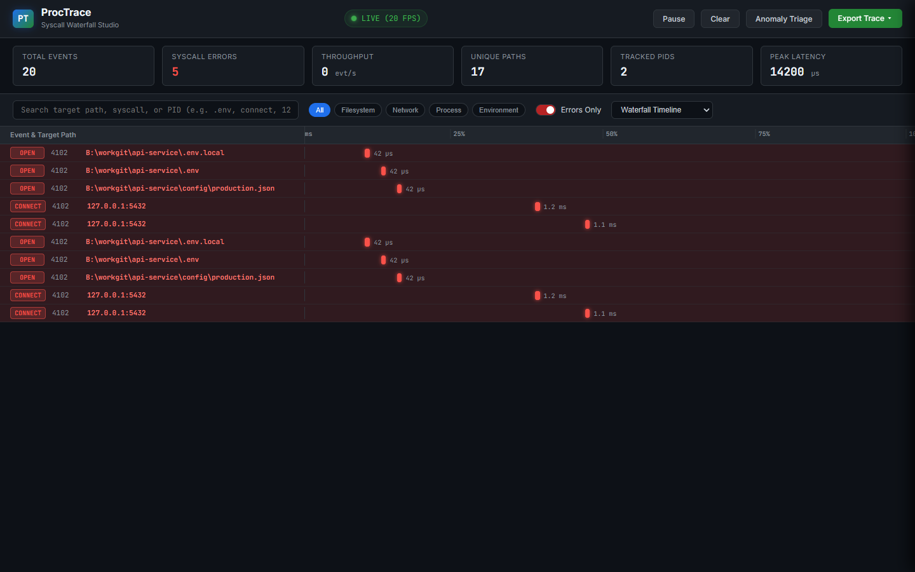Select the topmost .env.local OPEN event row
Image resolution: width=915 pixels, height=572 pixels.
coord(457,153)
